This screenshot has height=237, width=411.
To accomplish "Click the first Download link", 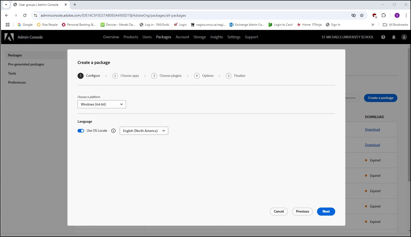I will click(x=372, y=129).
